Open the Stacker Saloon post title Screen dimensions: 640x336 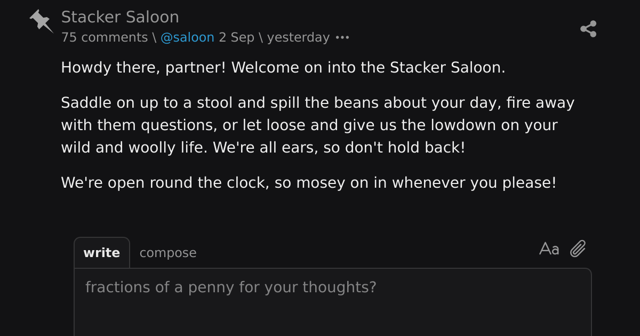(120, 17)
